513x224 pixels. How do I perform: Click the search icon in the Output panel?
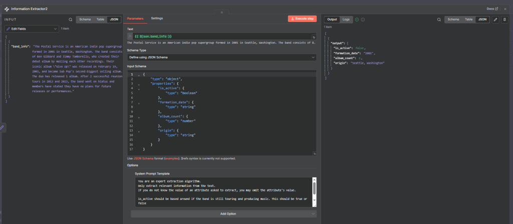pyautogui.click(x=439, y=20)
